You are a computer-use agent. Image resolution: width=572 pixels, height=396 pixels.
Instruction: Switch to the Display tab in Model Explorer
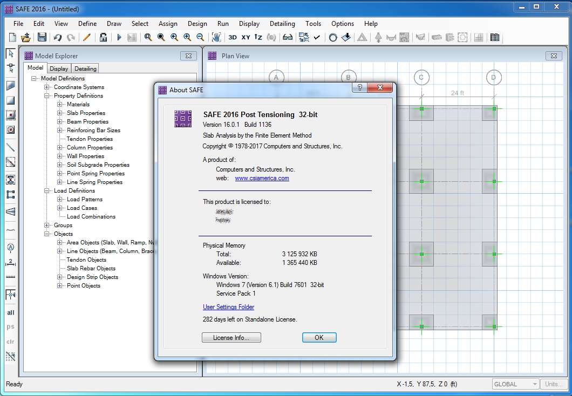click(59, 69)
